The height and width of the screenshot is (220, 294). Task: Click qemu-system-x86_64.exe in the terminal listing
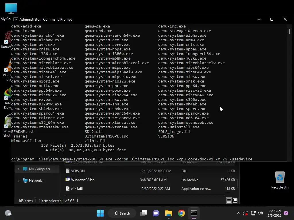coord(183,118)
